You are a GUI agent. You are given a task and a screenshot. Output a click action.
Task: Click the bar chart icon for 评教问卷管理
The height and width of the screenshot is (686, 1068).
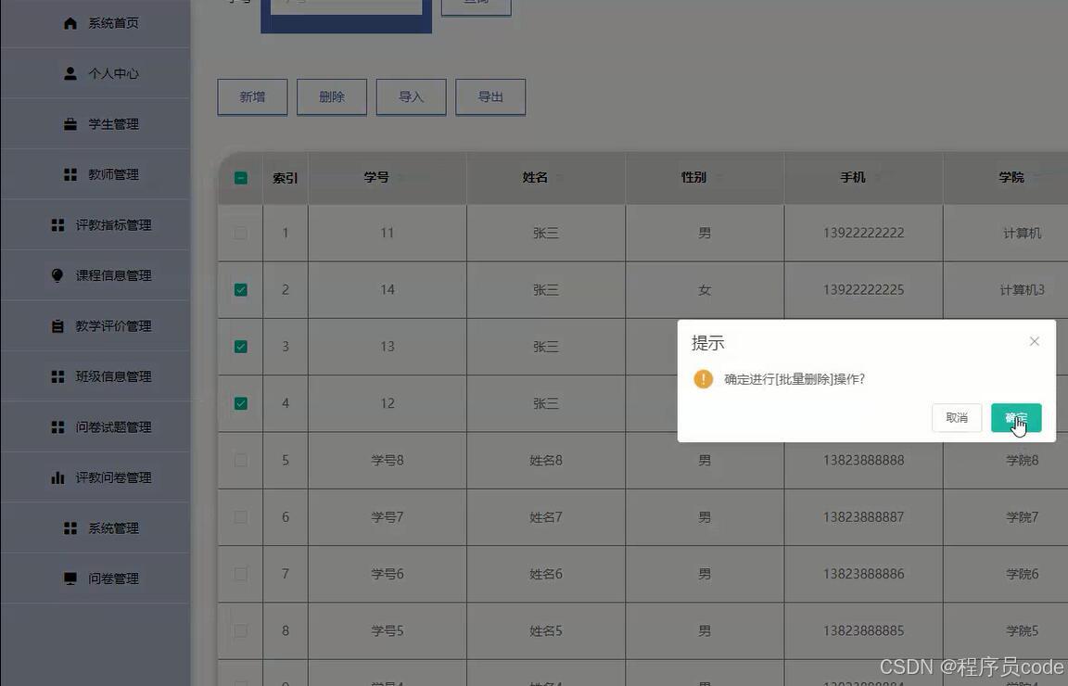57,477
